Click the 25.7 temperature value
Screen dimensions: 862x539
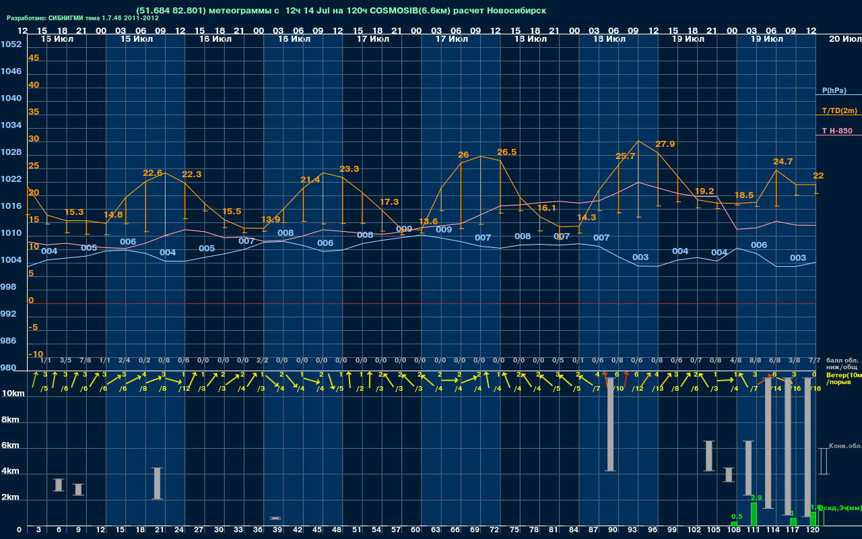[626, 156]
